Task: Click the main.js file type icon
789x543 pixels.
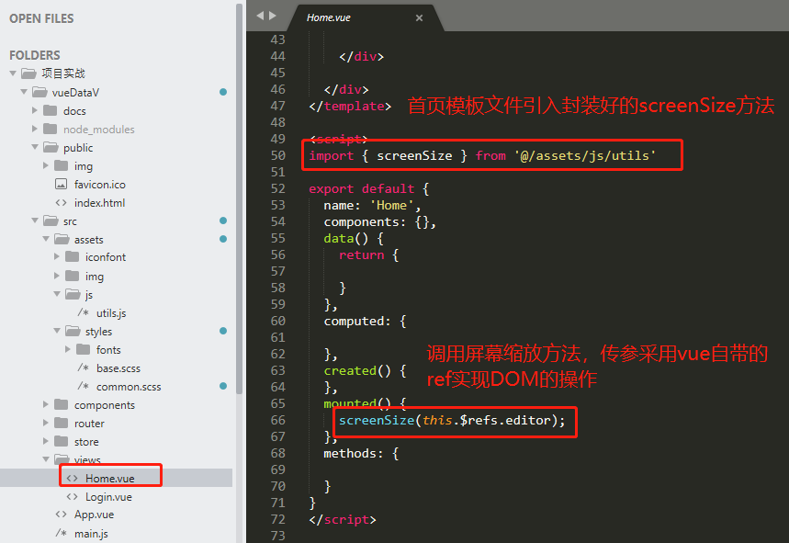Action: click(x=61, y=532)
